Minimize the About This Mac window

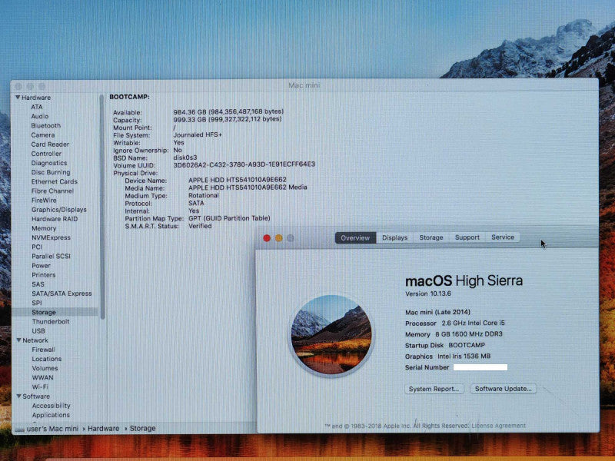(278, 238)
